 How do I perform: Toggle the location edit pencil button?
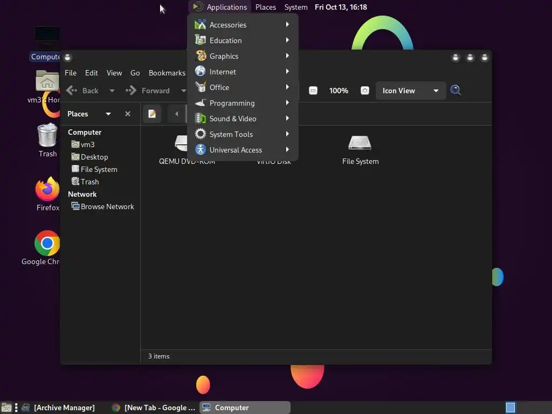coord(152,114)
